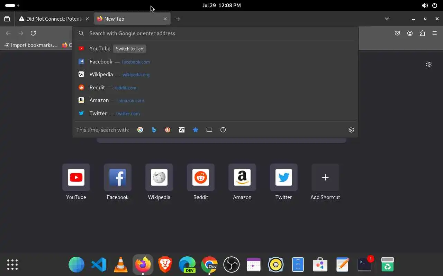Select the Twitter suggestion row

(x=215, y=114)
